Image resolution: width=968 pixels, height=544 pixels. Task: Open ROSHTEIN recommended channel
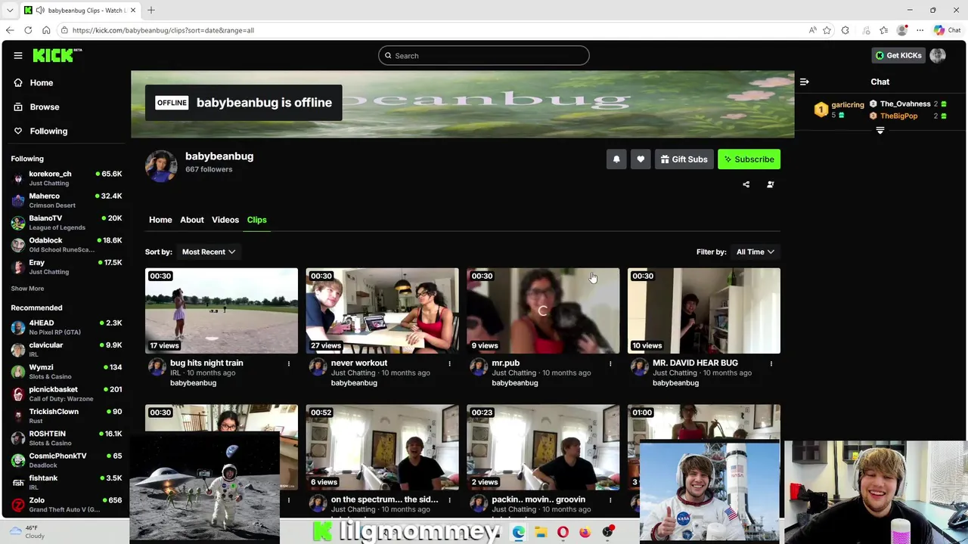coord(67,438)
